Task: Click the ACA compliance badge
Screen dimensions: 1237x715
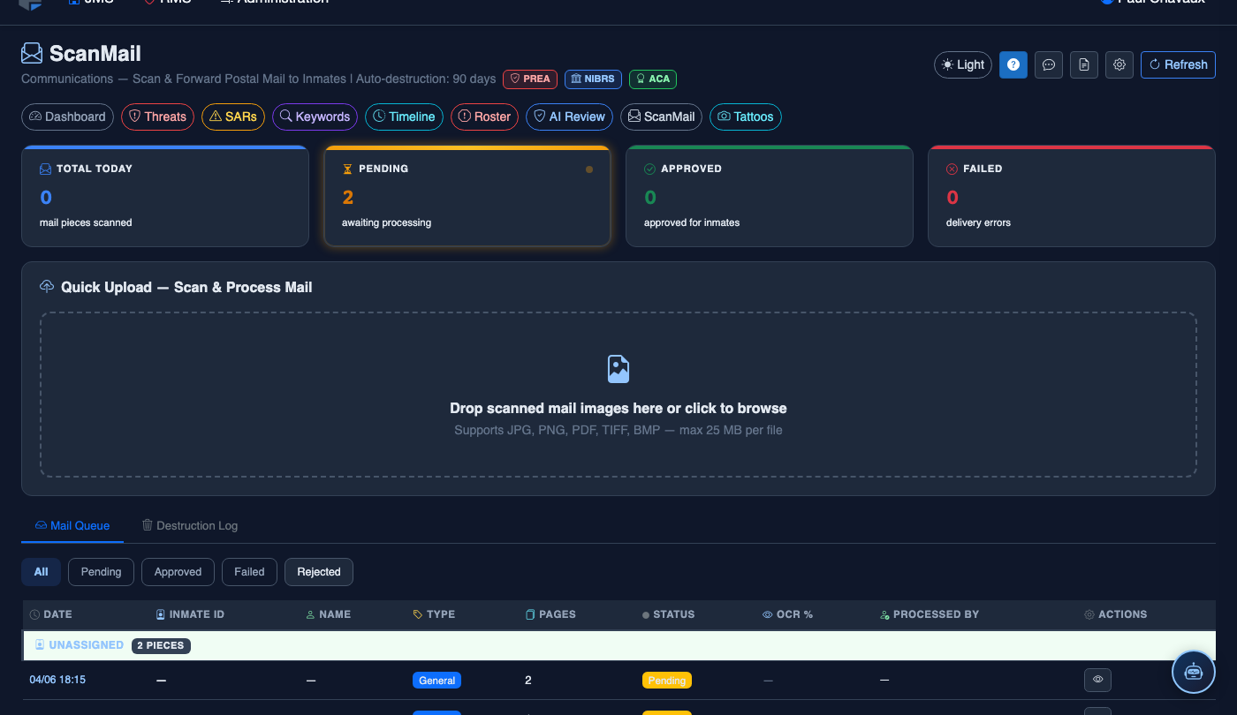Action: click(x=653, y=79)
